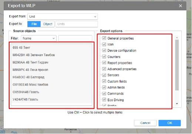This screenshot has height=134, width=192.
Task: Select unit Н648ОО 48 Белгород
Action: [51, 77]
